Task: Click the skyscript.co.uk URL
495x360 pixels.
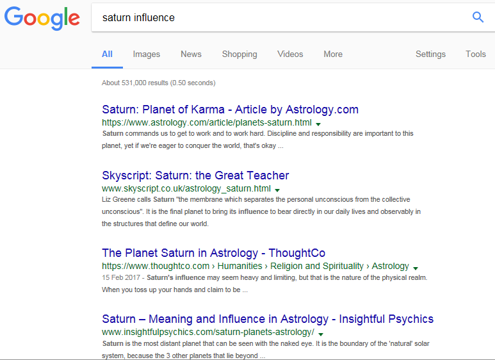Action: coord(186,189)
